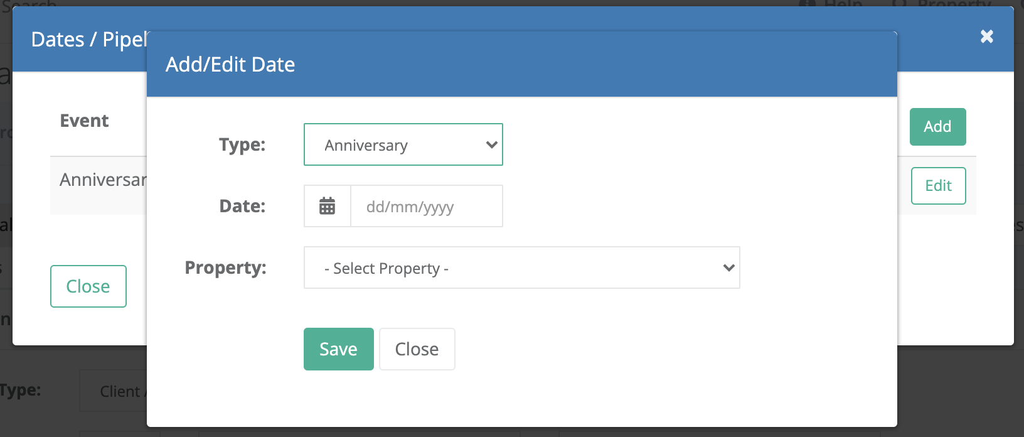Expand the Type dropdown chevron arrow
Image resolution: width=1024 pixels, height=437 pixels.
491,145
